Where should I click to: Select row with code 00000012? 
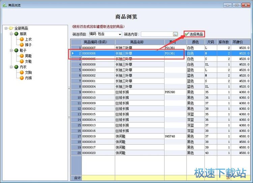tap(161, 109)
